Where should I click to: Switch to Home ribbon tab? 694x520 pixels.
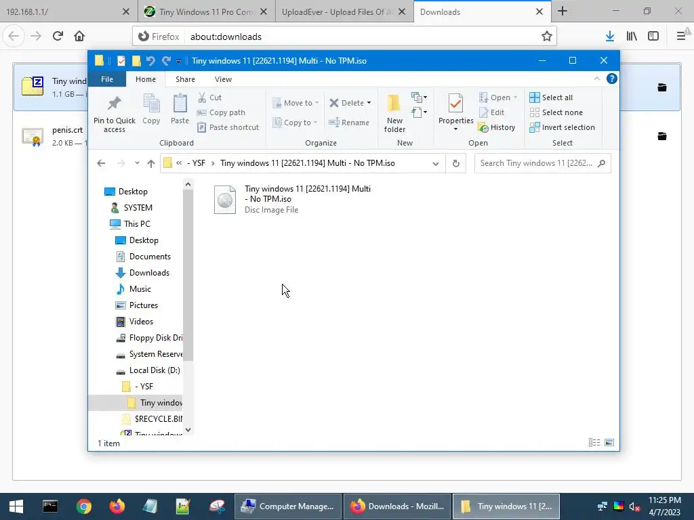(x=146, y=79)
